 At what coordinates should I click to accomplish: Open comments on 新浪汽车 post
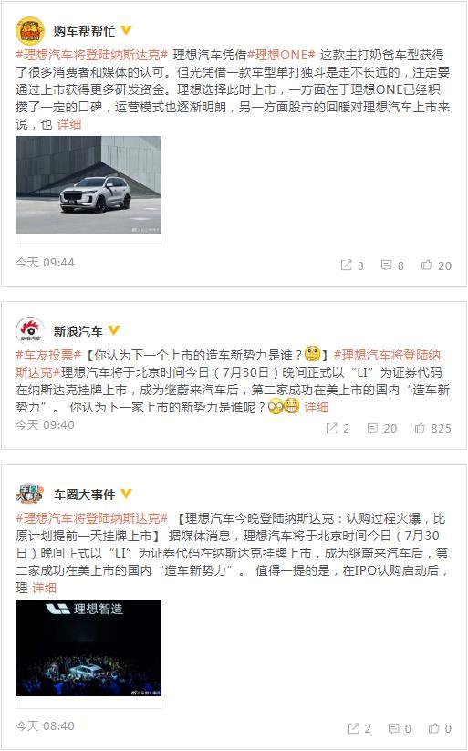click(x=382, y=428)
